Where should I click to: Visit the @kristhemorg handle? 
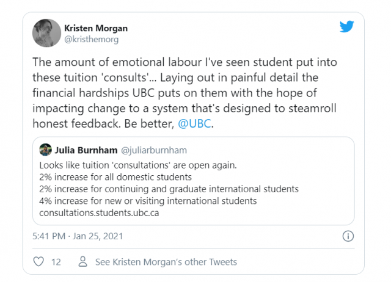click(x=91, y=39)
